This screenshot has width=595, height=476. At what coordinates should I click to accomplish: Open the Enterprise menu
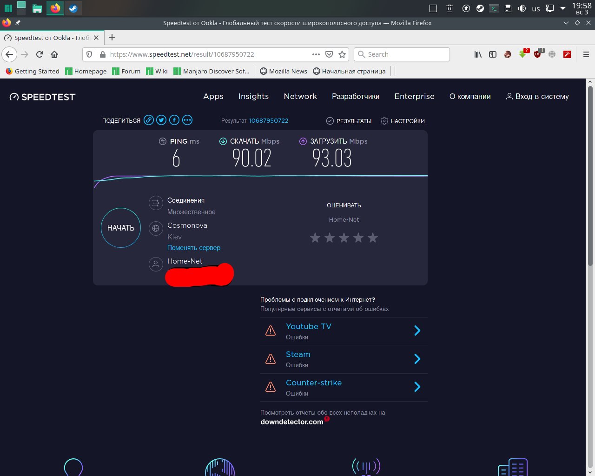click(414, 96)
